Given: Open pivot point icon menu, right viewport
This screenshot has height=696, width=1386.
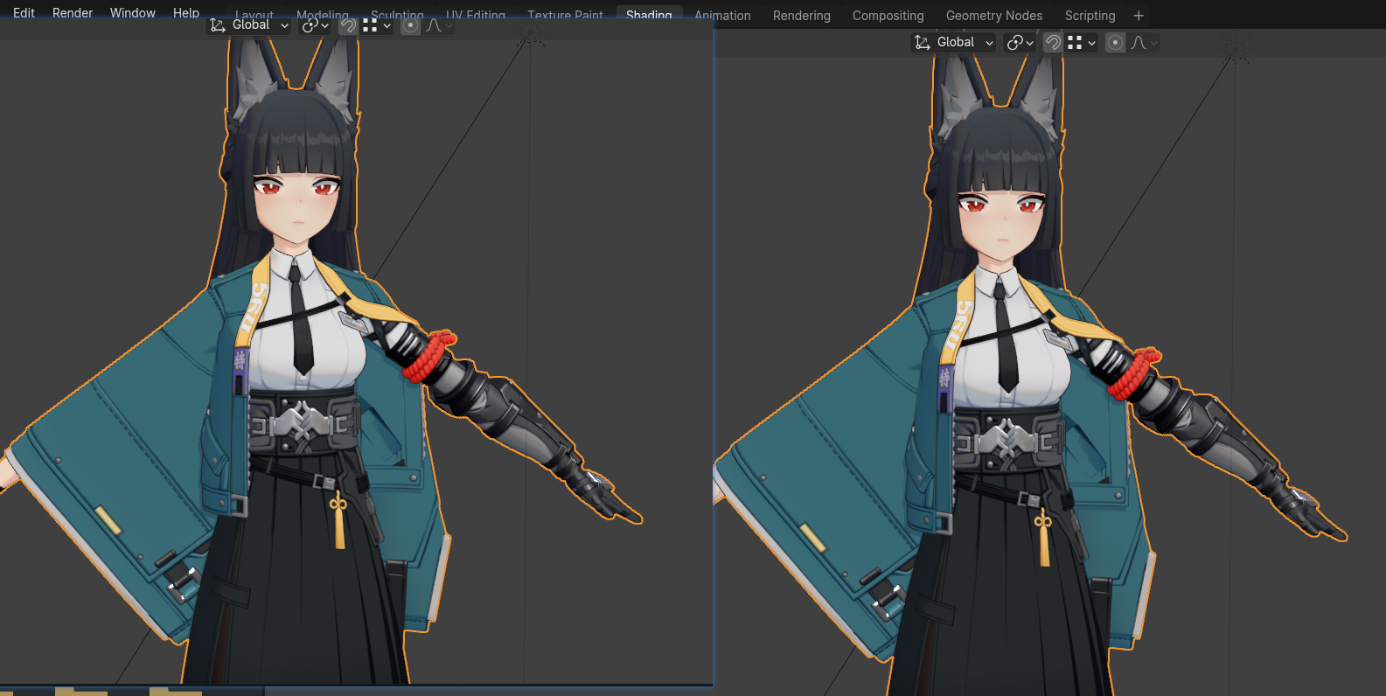Looking at the screenshot, I should (x=1020, y=43).
